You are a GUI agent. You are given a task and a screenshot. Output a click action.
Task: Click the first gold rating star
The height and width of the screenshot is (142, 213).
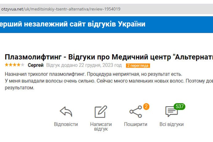click(6, 65)
